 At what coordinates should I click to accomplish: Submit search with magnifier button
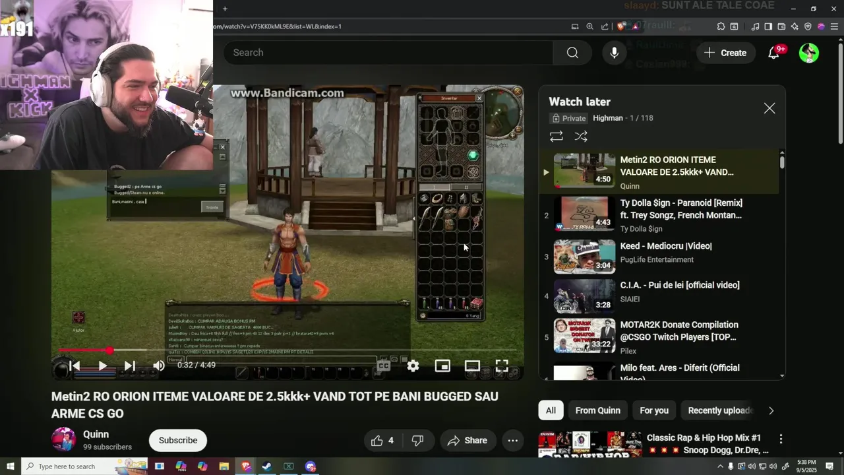(572, 53)
